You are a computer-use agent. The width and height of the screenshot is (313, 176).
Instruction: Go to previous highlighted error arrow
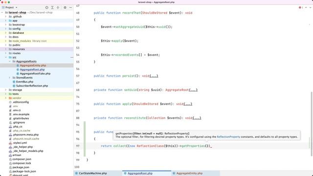tap(306, 8)
